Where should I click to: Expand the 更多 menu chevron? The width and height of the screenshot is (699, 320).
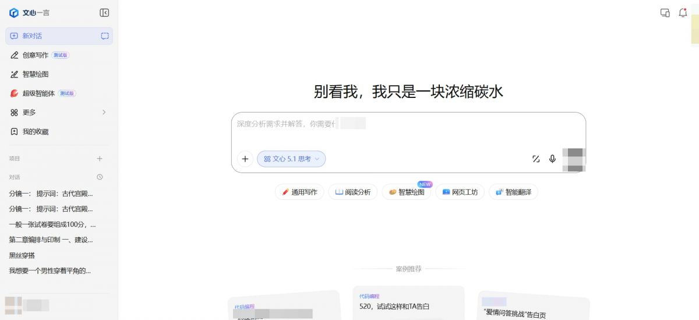[104, 112]
